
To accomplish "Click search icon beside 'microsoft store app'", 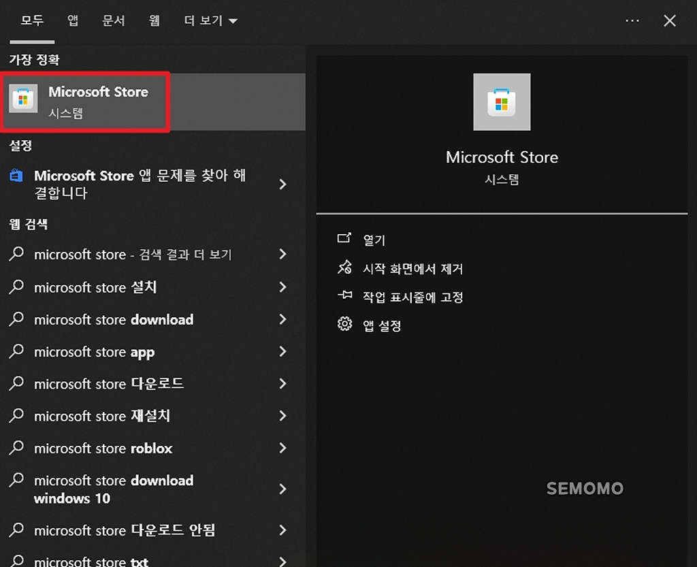I will click(16, 351).
